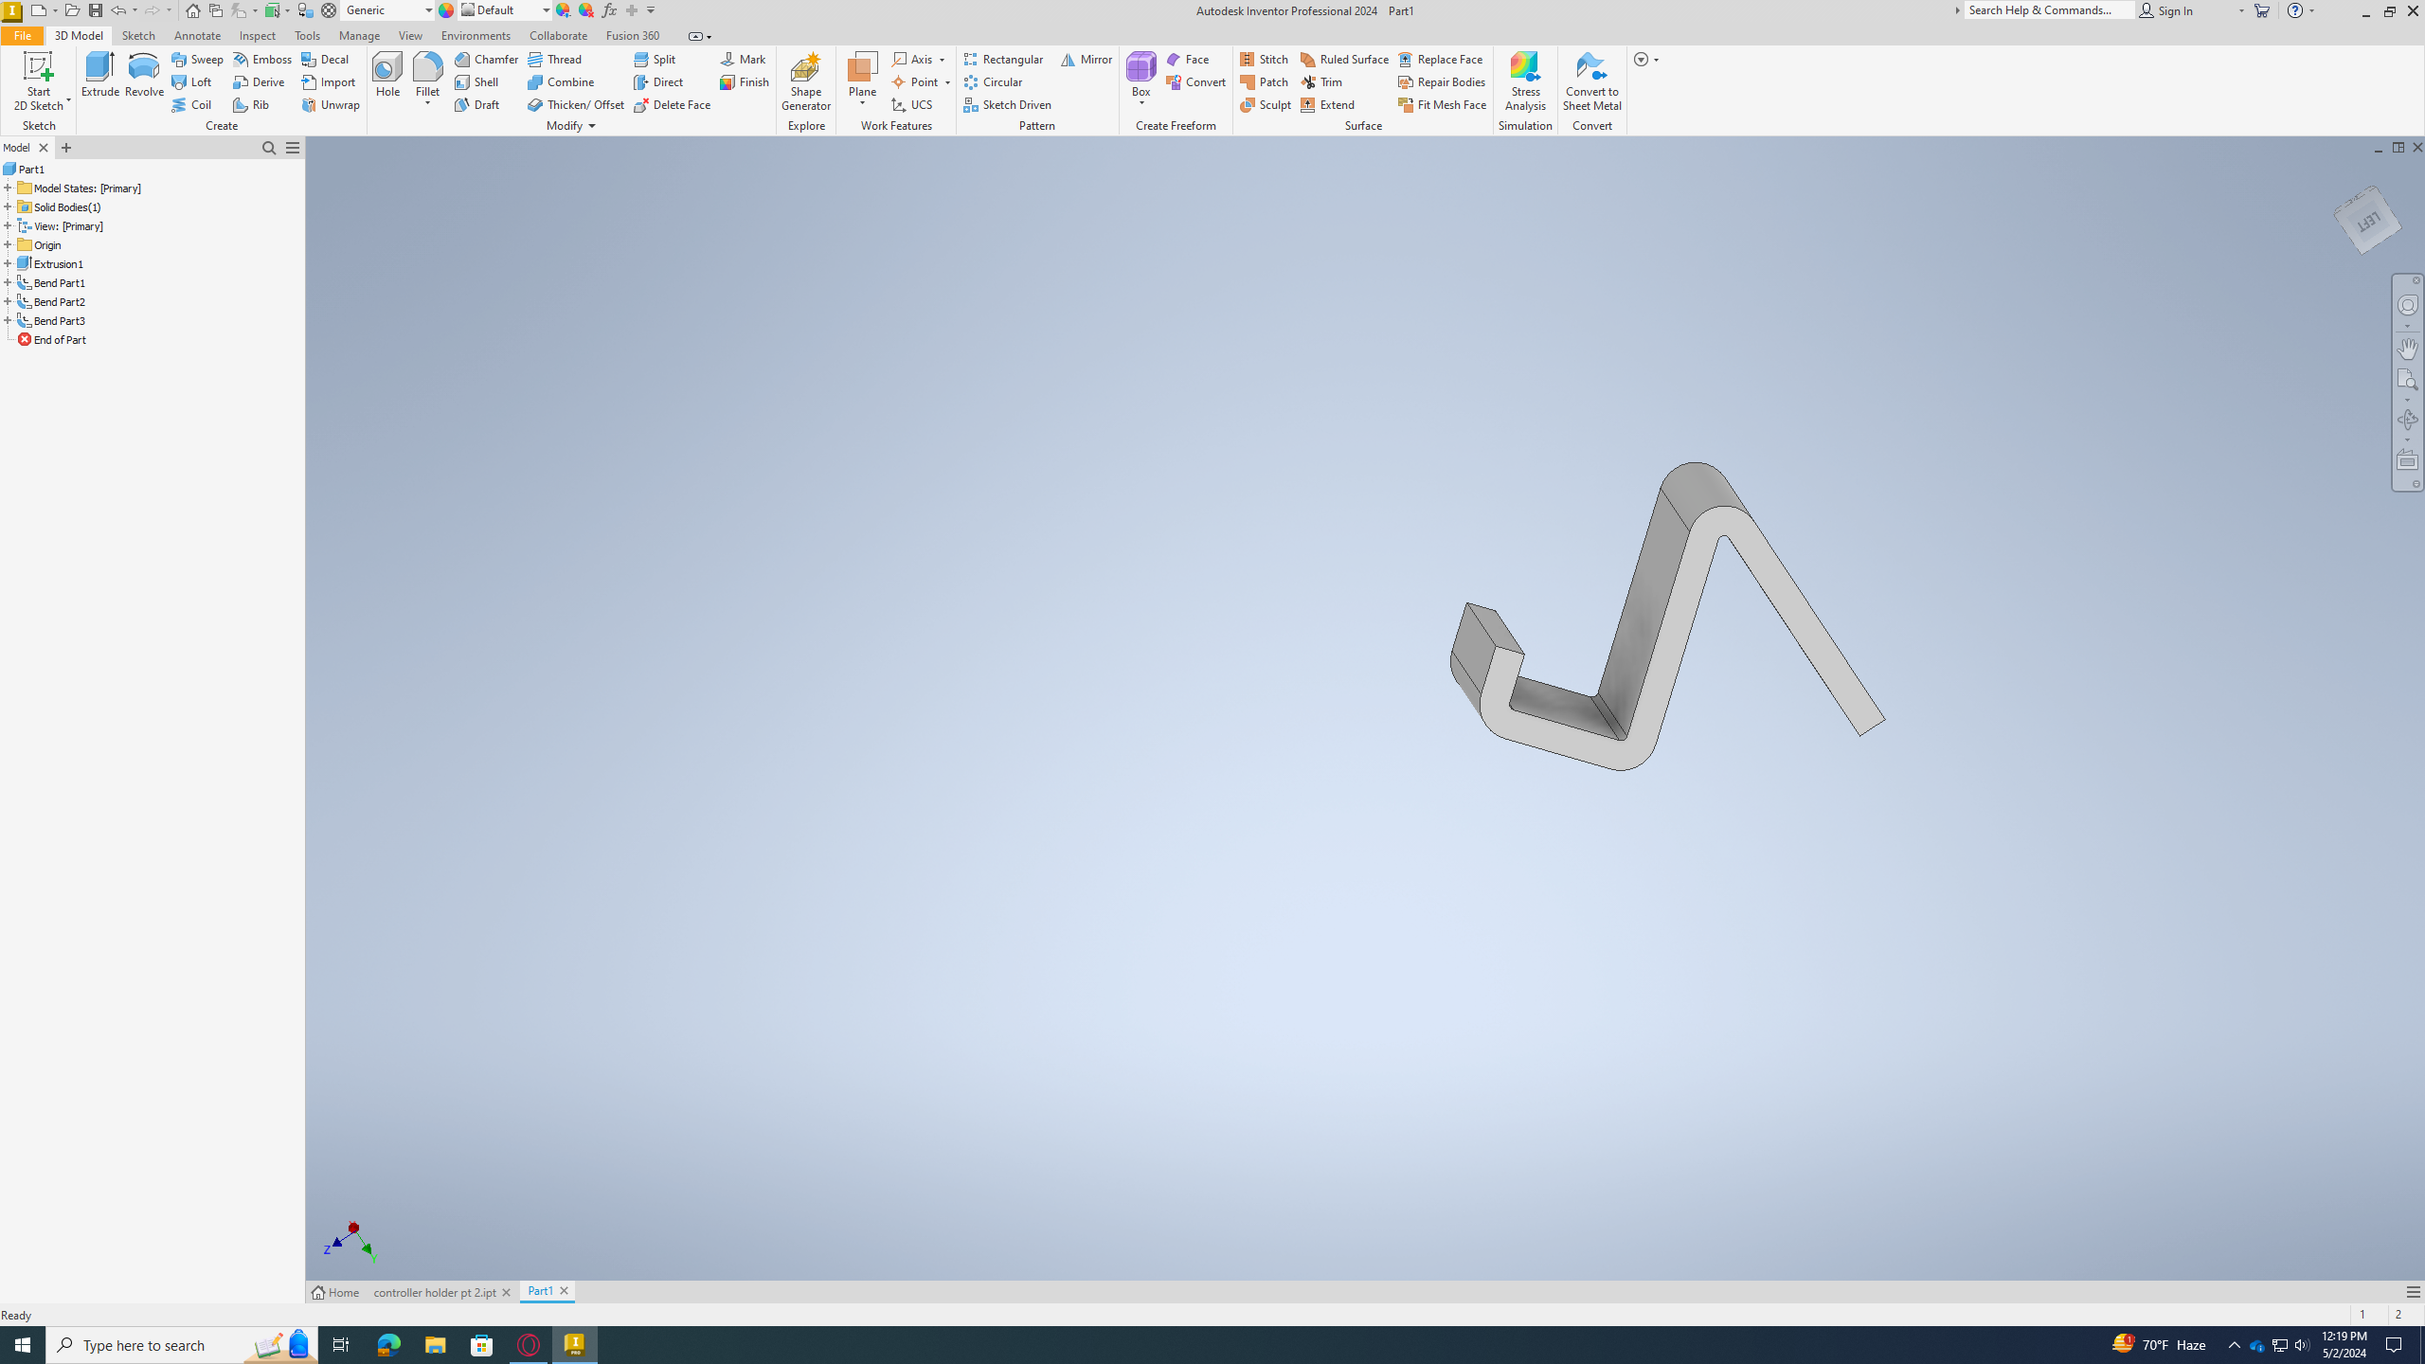The image size is (2425, 1364).
Task: Select the Revolve tool
Action: (x=144, y=75)
